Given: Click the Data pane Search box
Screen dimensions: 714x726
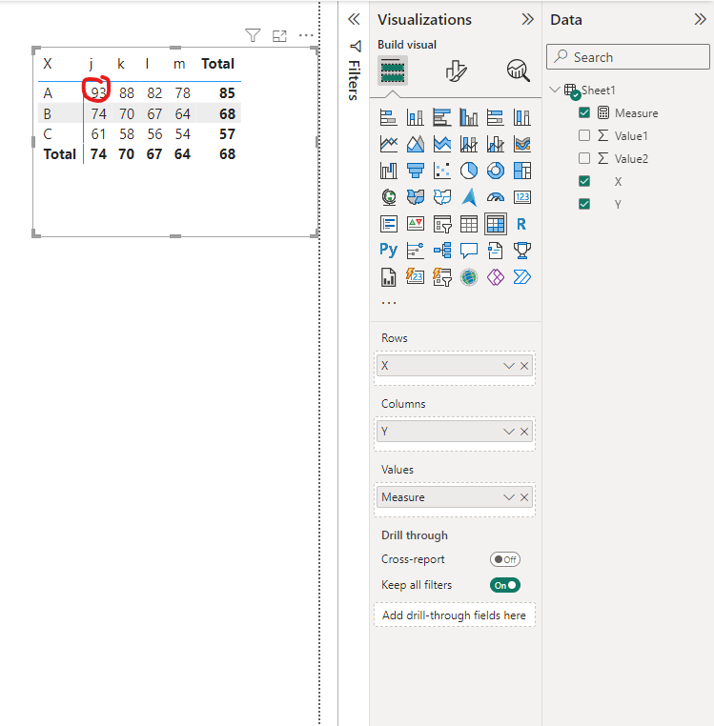Looking at the screenshot, I should point(628,57).
